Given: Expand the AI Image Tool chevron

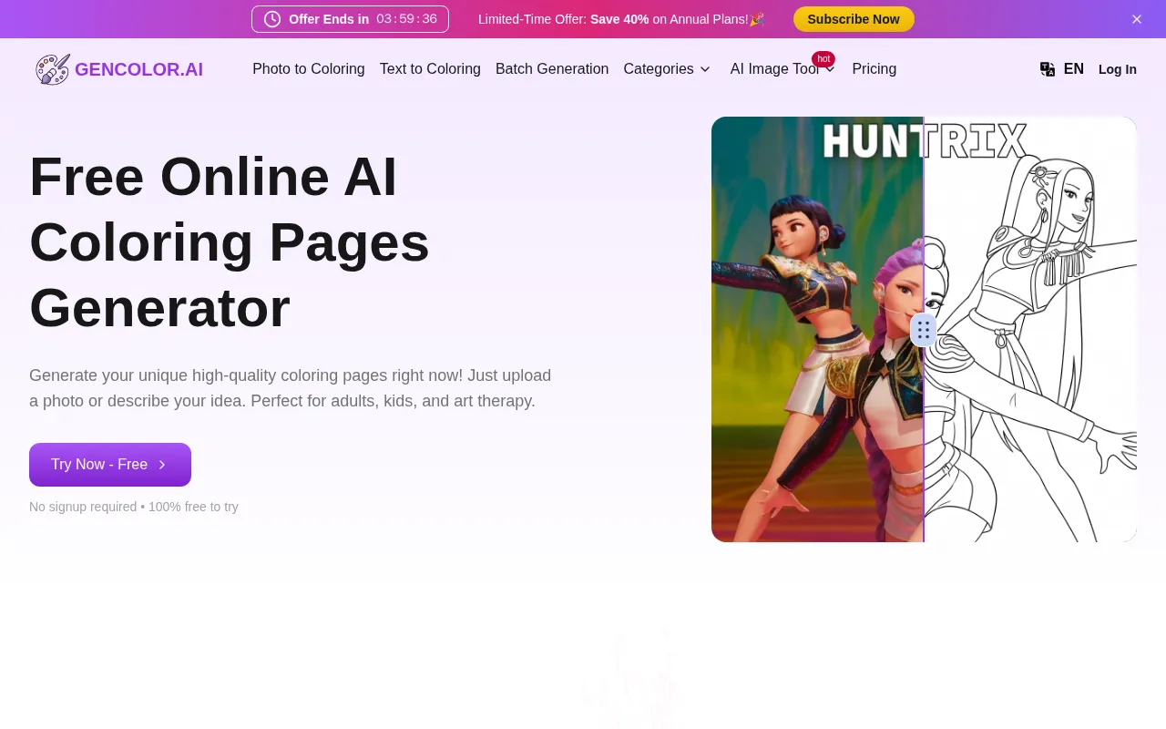Looking at the screenshot, I should click(830, 70).
